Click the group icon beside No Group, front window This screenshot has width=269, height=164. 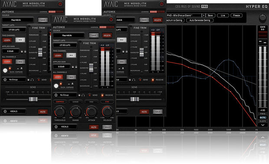(56, 95)
